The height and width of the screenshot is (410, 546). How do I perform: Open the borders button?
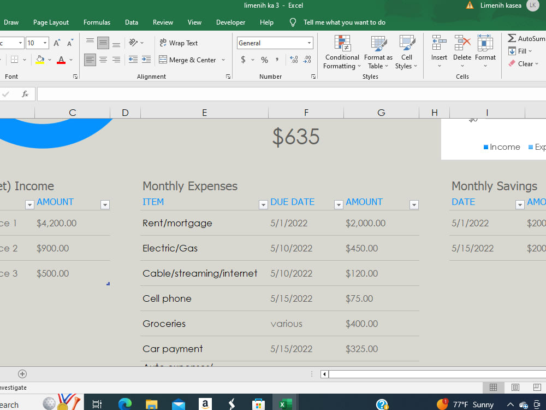point(14,60)
